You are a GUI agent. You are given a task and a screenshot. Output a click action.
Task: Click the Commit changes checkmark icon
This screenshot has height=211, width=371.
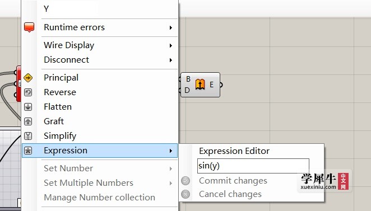tap(186, 181)
